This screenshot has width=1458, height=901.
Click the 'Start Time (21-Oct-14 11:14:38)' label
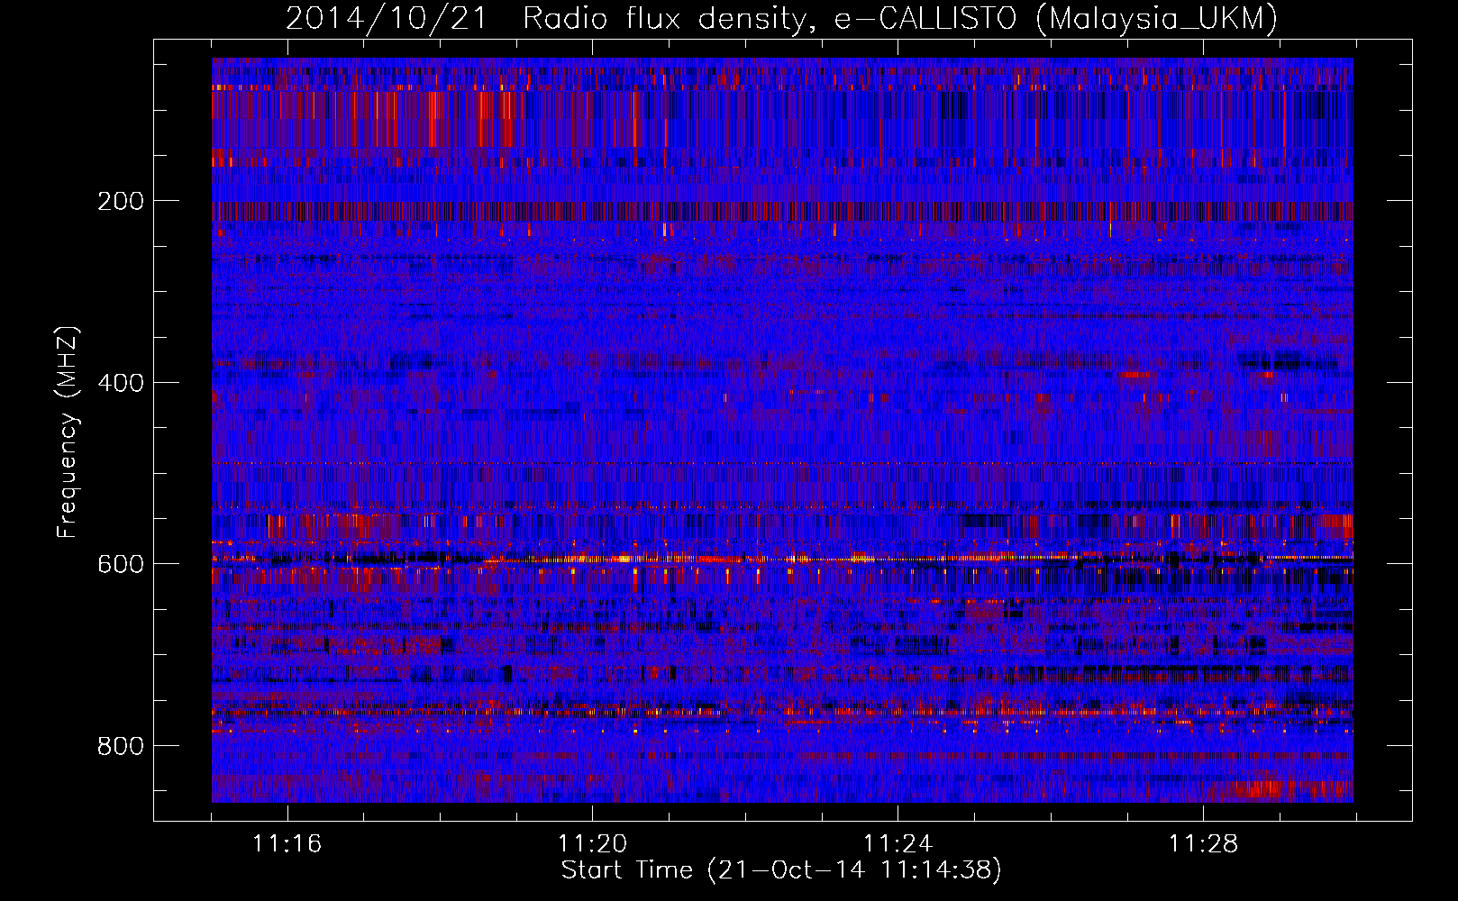781,870
